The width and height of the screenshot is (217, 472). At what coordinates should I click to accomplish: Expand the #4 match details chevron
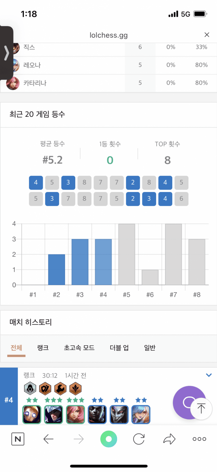click(x=209, y=375)
